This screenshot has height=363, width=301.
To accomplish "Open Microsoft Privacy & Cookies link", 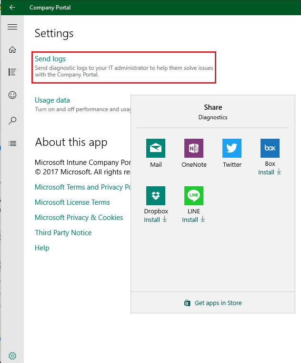I will coord(79,218).
